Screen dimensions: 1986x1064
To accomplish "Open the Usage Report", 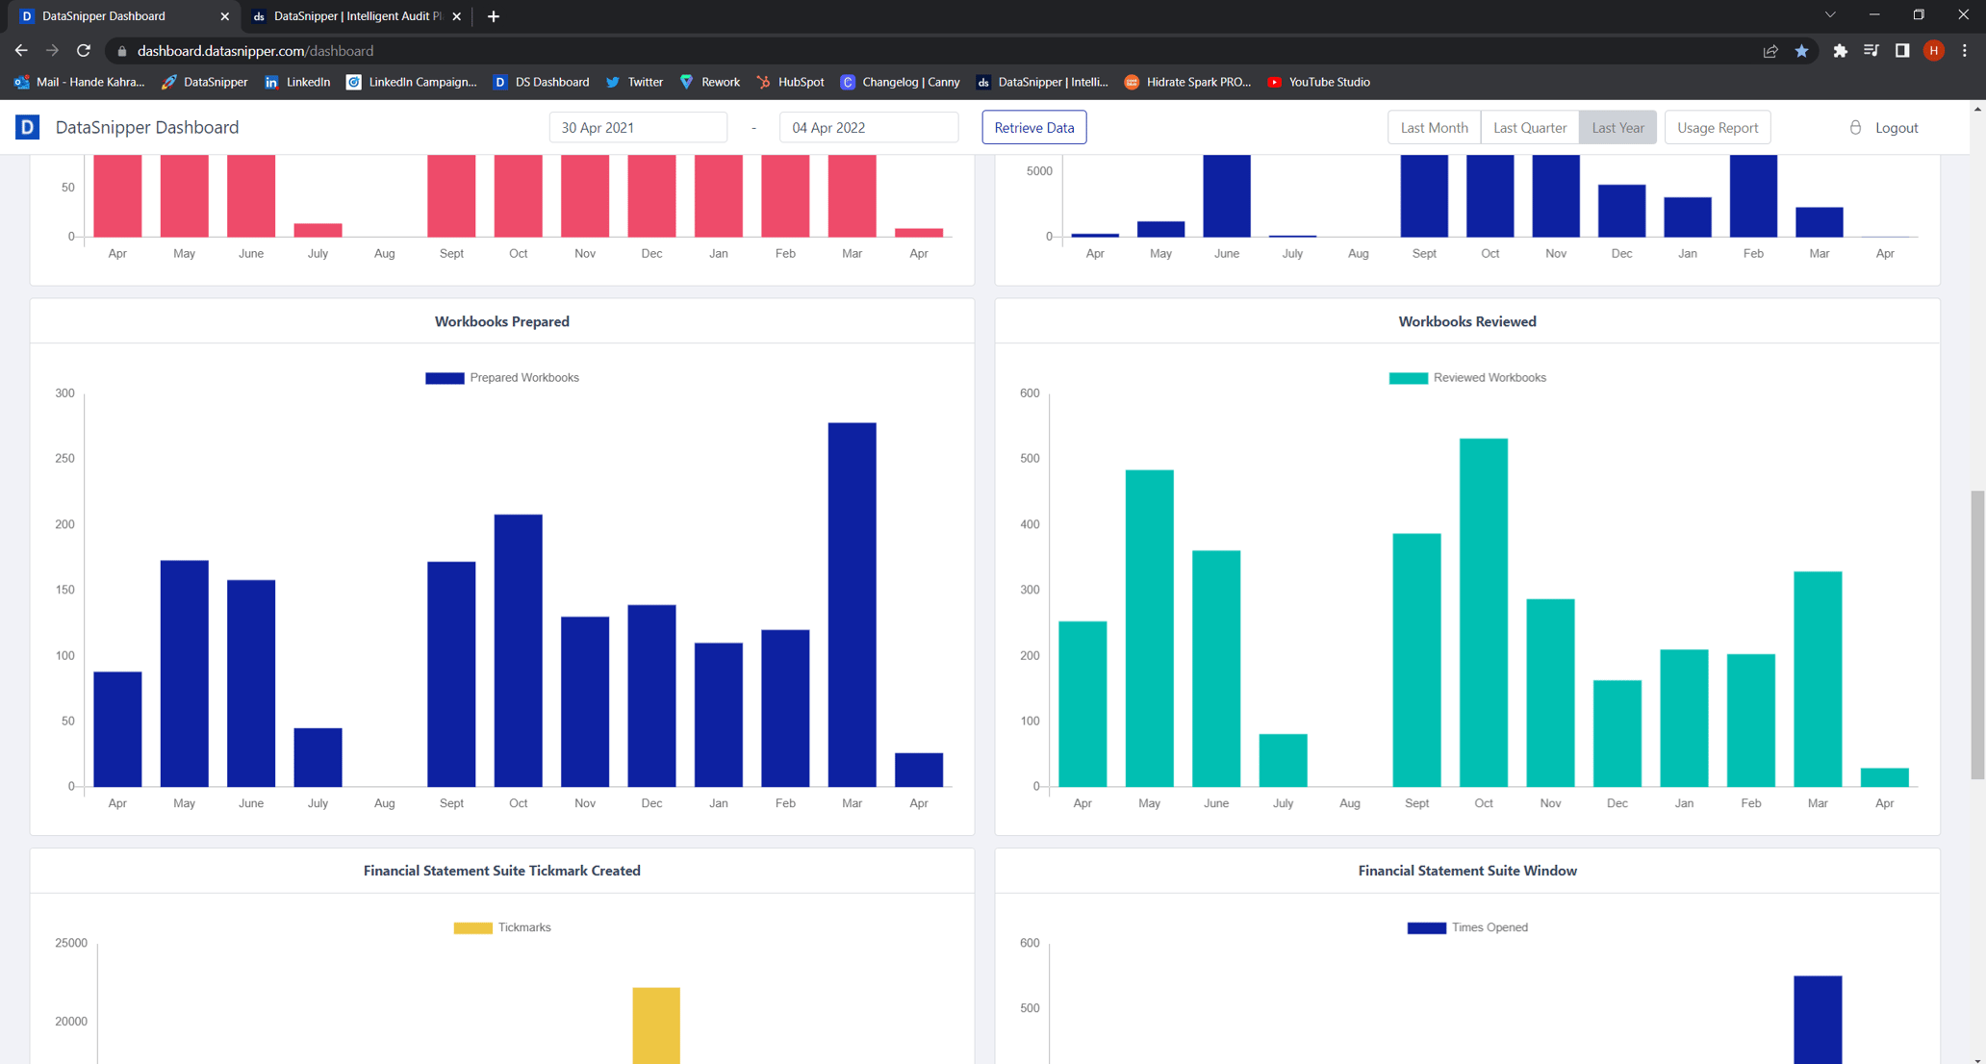I will [x=1717, y=127].
